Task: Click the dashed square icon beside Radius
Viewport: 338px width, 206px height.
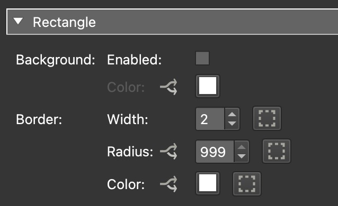Action: coord(277,151)
